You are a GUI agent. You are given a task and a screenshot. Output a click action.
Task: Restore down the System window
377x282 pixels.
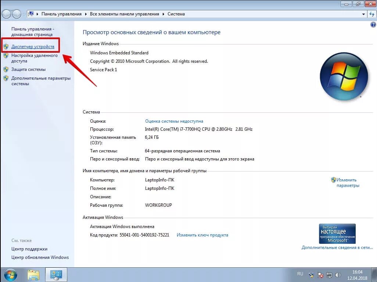[x=359, y=4]
